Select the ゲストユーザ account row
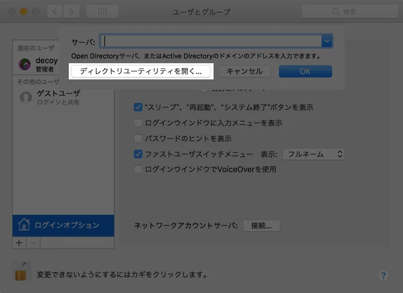The width and height of the screenshot is (403, 293). (x=63, y=97)
